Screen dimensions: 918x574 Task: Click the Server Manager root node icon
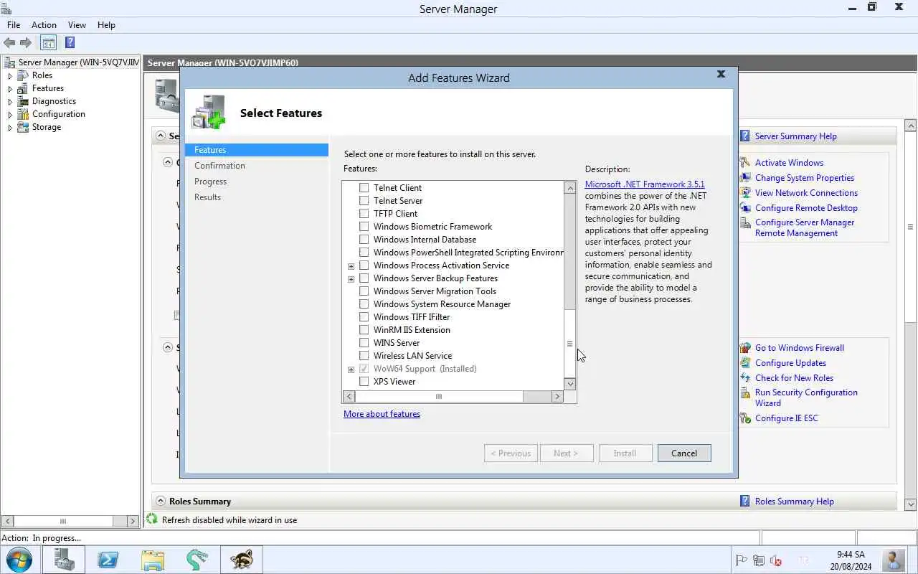point(10,62)
